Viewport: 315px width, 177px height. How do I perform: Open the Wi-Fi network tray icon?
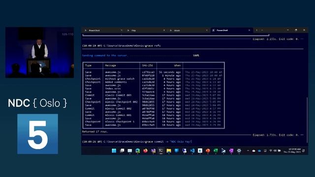(271, 151)
